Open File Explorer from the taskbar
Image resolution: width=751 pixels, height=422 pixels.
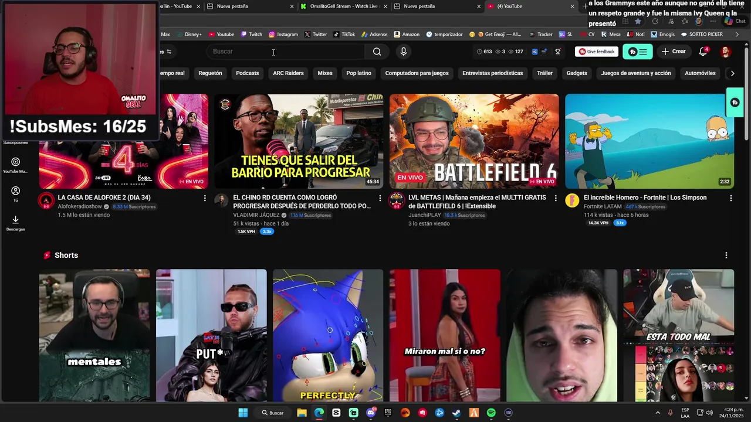[x=302, y=413]
